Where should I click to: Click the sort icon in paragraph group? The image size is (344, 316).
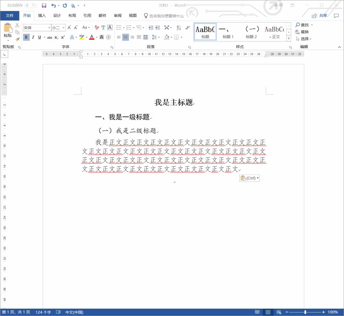click(178, 28)
